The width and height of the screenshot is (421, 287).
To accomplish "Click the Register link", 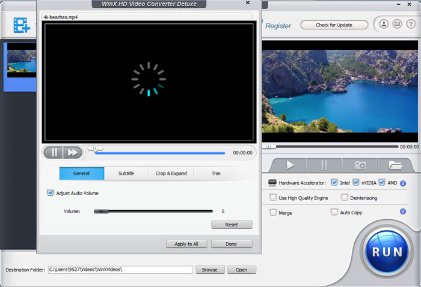I will (278, 26).
